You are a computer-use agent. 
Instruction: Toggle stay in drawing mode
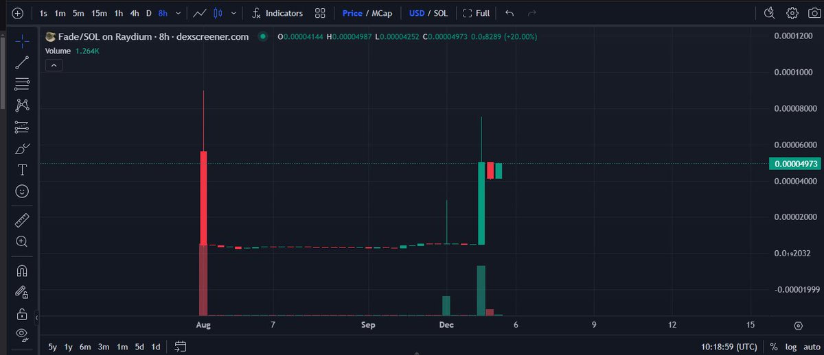click(x=21, y=292)
